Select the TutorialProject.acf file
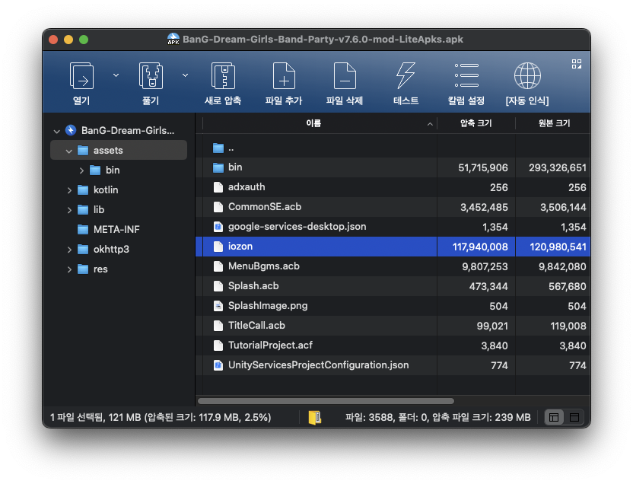The height and width of the screenshot is (484, 633). click(x=393, y=345)
